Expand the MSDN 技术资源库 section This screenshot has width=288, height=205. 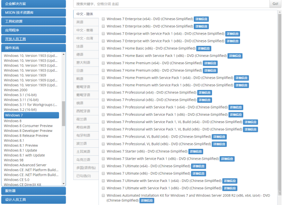click(34, 13)
